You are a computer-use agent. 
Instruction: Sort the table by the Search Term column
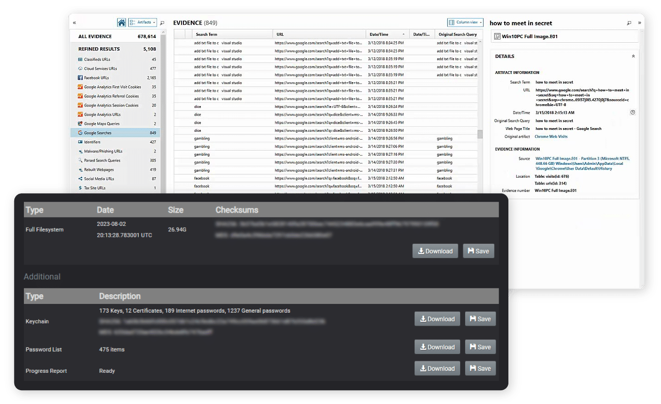click(233, 34)
